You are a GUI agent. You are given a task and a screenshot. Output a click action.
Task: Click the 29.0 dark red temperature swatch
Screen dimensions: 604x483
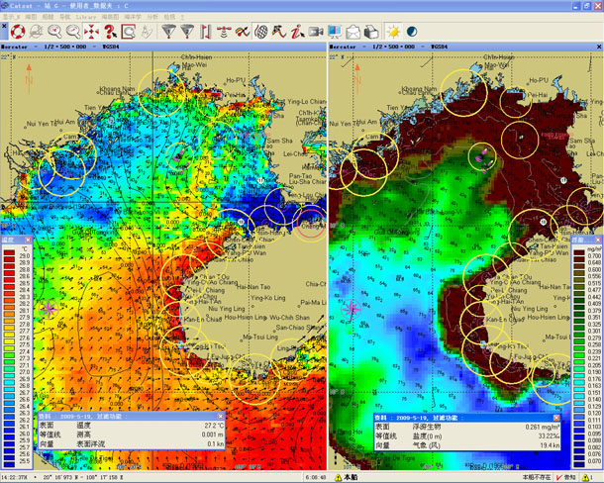pos(10,254)
